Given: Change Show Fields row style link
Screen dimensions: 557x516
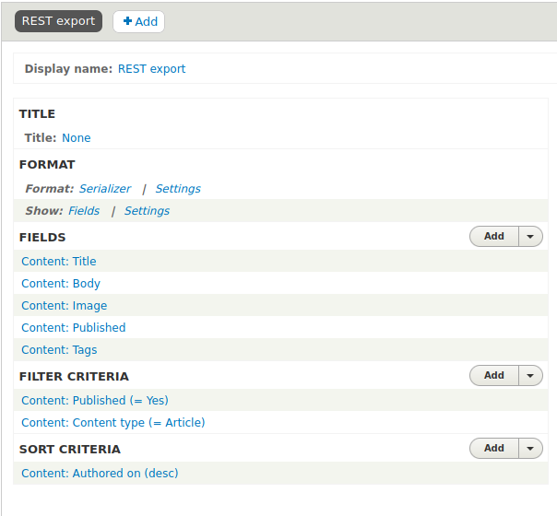Looking at the screenshot, I should (84, 211).
